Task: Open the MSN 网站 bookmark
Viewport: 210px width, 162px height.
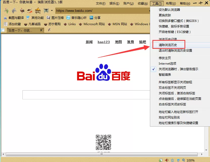Action: [117, 24]
